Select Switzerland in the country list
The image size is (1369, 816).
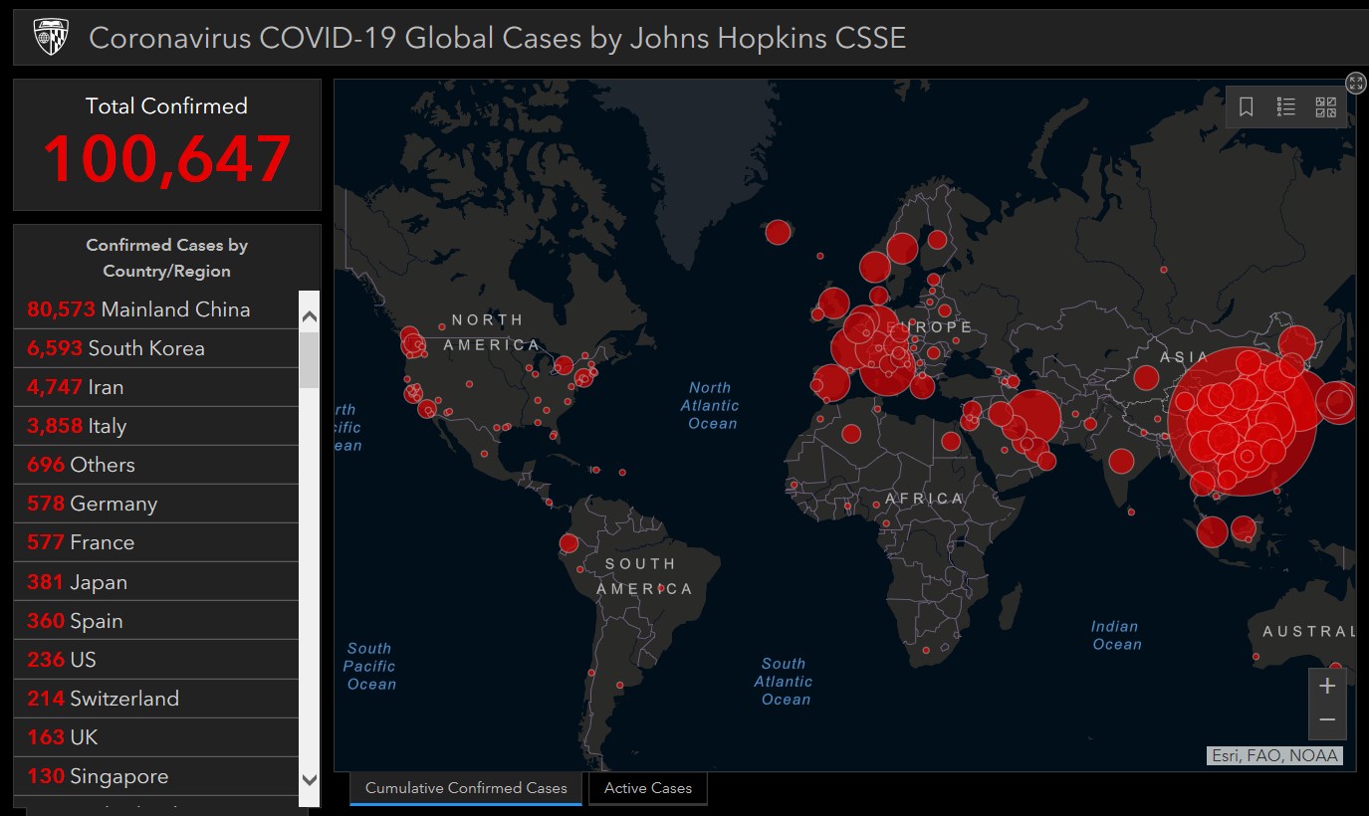pyautogui.click(x=156, y=699)
